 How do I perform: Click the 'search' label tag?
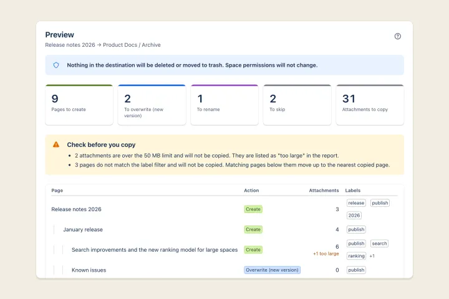coord(379,244)
